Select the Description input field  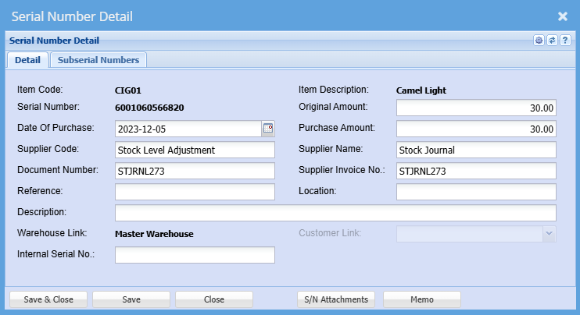pos(335,213)
